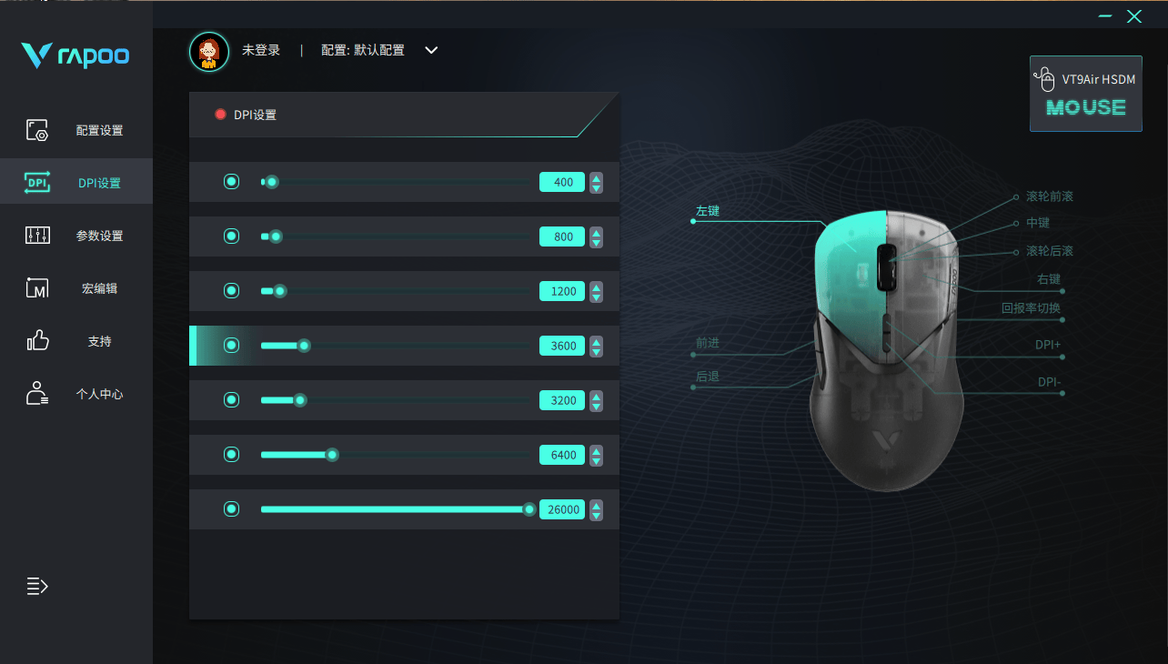Click the 800 DPI slider handle
This screenshot has height=664, width=1168.
click(276, 236)
